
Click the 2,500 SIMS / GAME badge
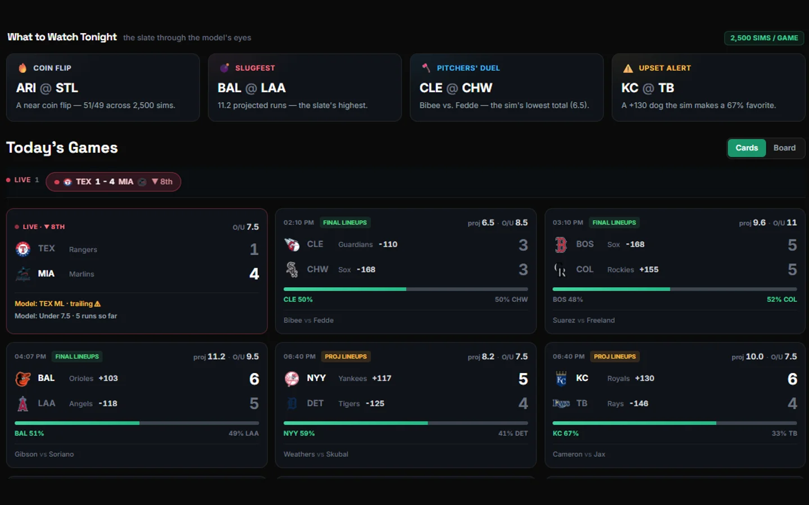[x=764, y=38]
